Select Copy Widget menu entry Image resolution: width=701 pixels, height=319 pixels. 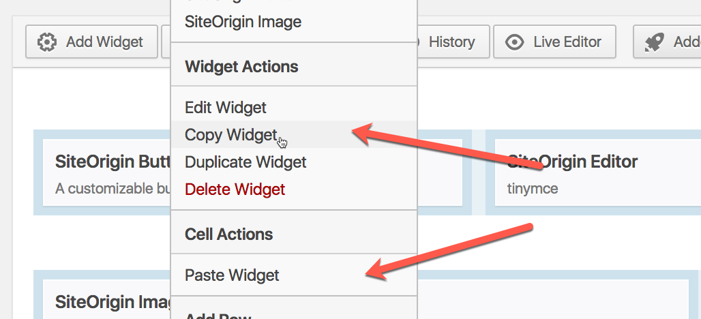click(230, 135)
